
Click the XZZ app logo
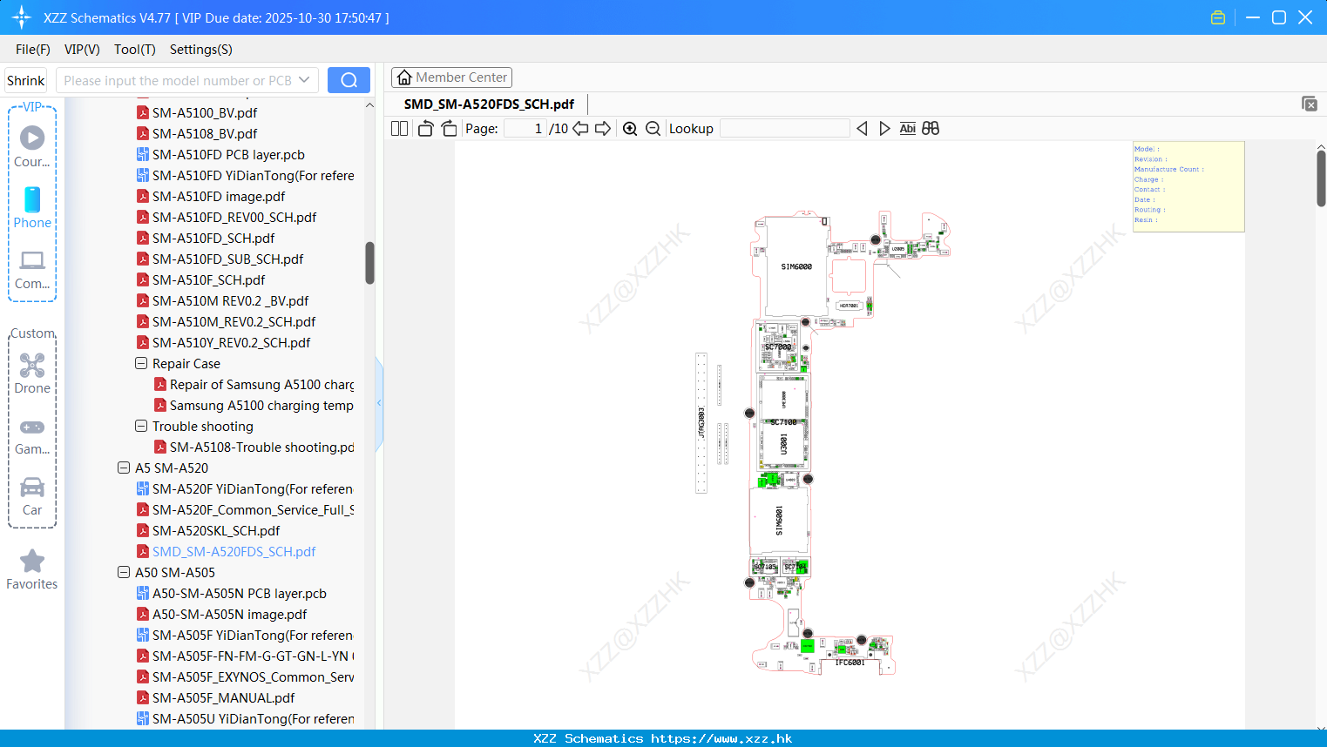click(x=22, y=17)
